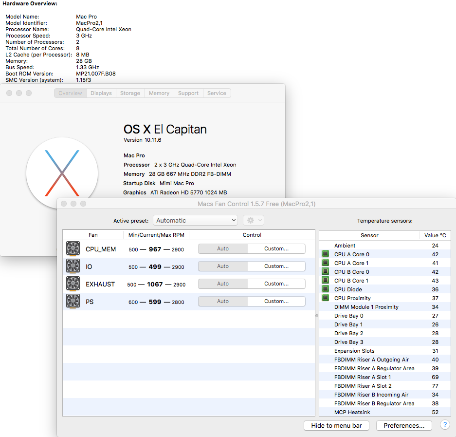Click the Control column header
This screenshot has width=456, height=437.
click(x=252, y=235)
